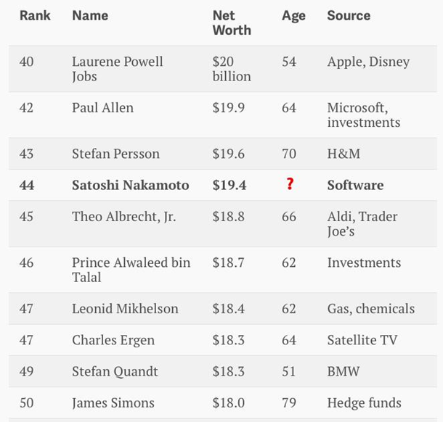Select Prince Alwaleed bin Talal
This screenshot has height=422, width=443.
coord(131,270)
